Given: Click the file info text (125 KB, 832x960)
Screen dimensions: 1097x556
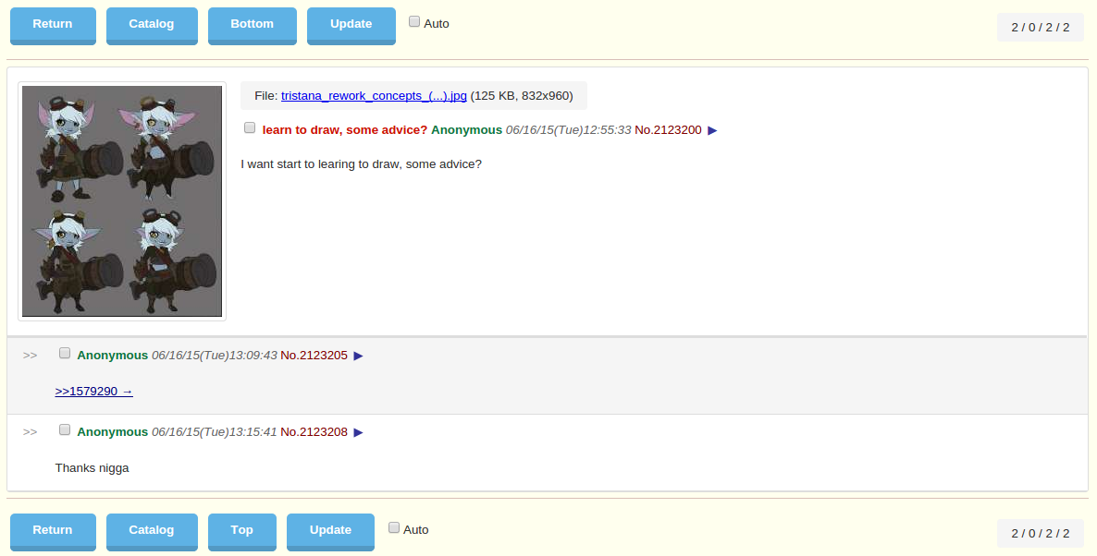Looking at the screenshot, I should point(522,96).
